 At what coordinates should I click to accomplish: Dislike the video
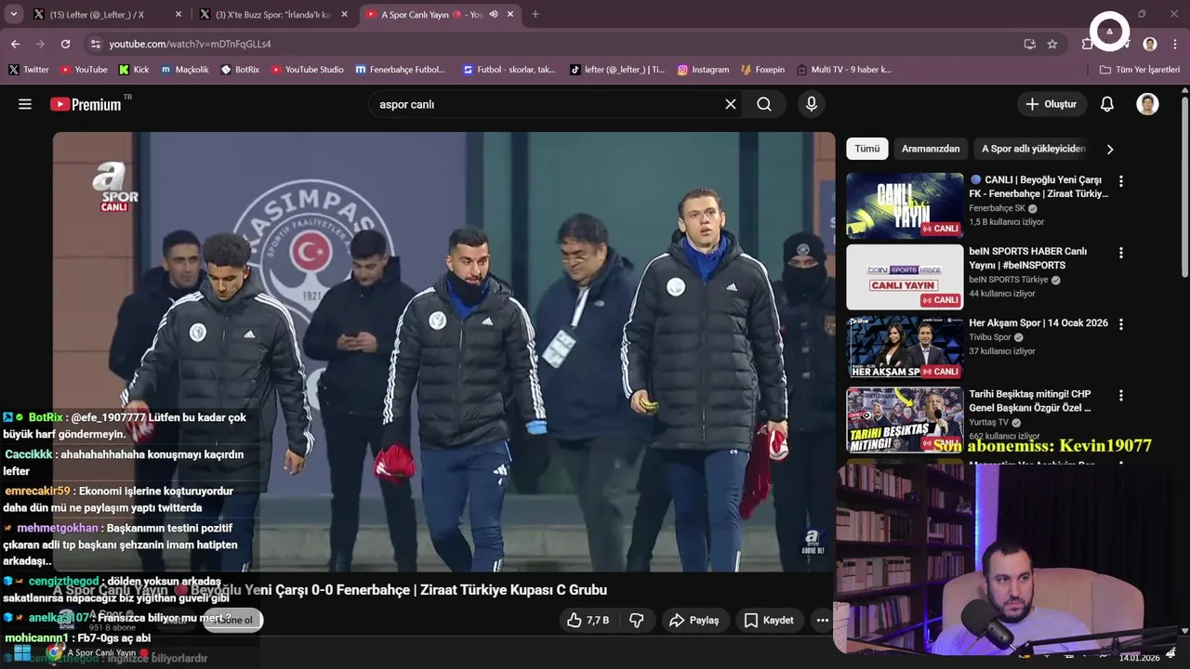point(637,620)
